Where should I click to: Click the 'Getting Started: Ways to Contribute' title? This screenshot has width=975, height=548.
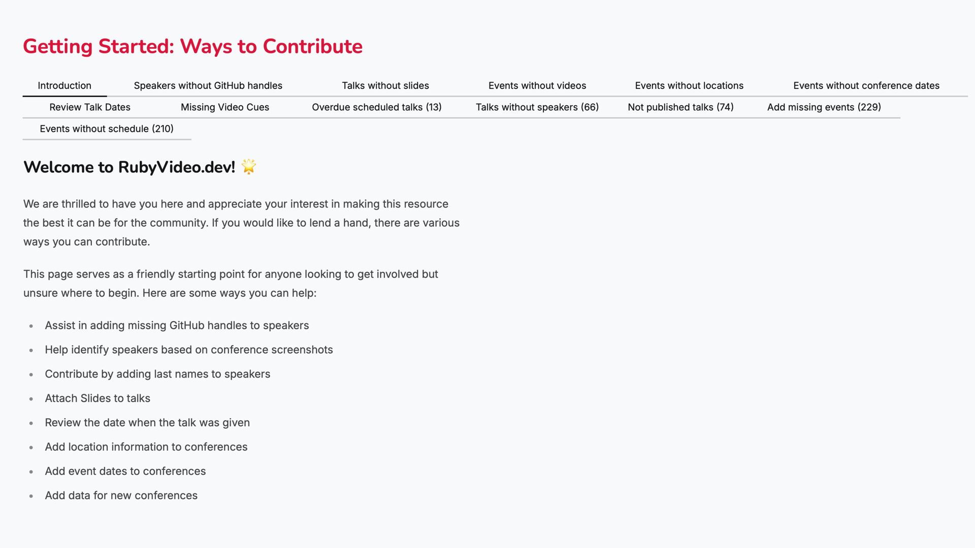[192, 46]
